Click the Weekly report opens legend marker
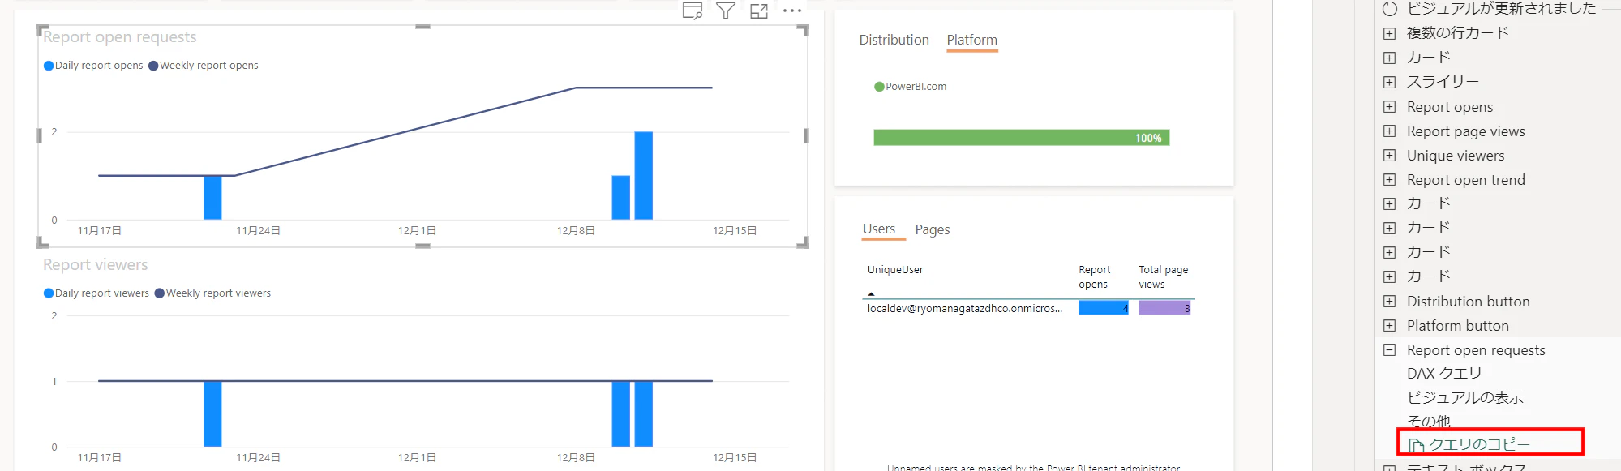 click(153, 66)
